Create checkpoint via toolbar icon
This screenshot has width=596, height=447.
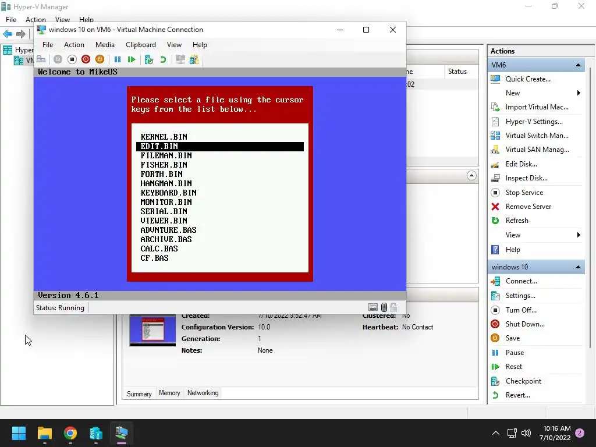[x=149, y=59]
